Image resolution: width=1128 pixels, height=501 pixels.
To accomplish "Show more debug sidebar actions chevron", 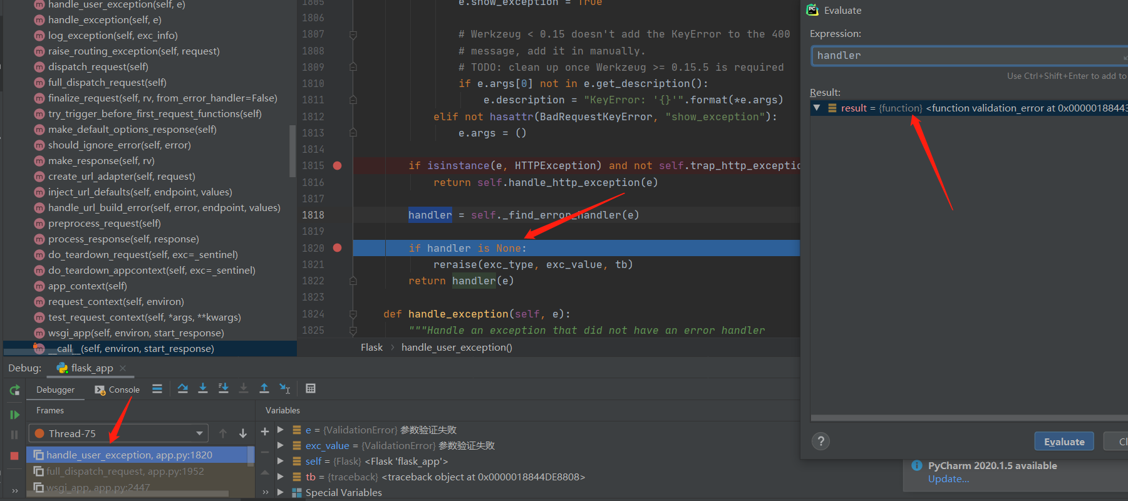I will click(x=14, y=491).
